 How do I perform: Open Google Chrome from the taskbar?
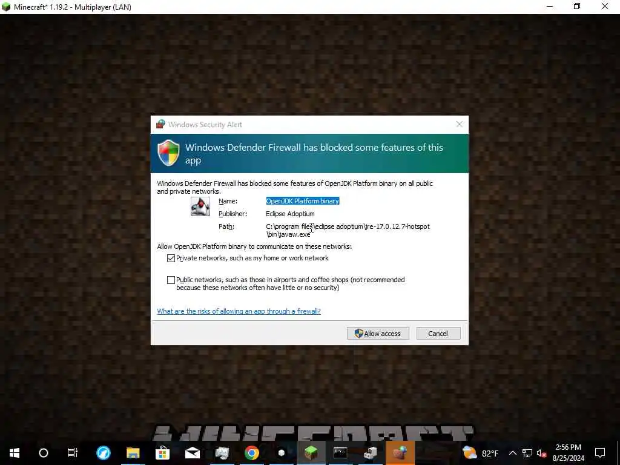click(x=251, y=453)
